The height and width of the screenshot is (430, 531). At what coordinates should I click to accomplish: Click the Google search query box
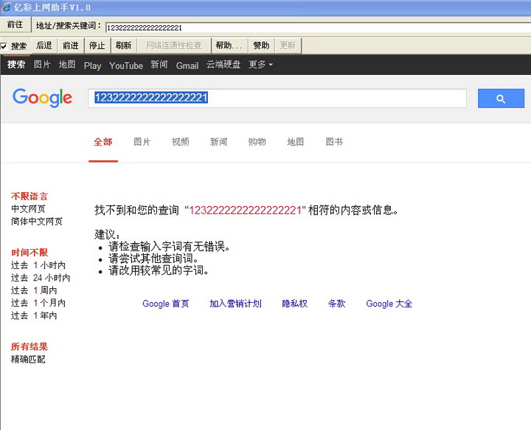277,98
